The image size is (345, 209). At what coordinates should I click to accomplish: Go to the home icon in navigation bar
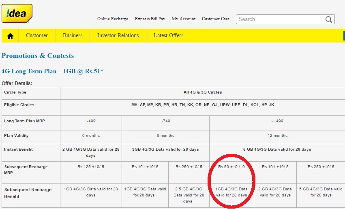click(10, 36)
